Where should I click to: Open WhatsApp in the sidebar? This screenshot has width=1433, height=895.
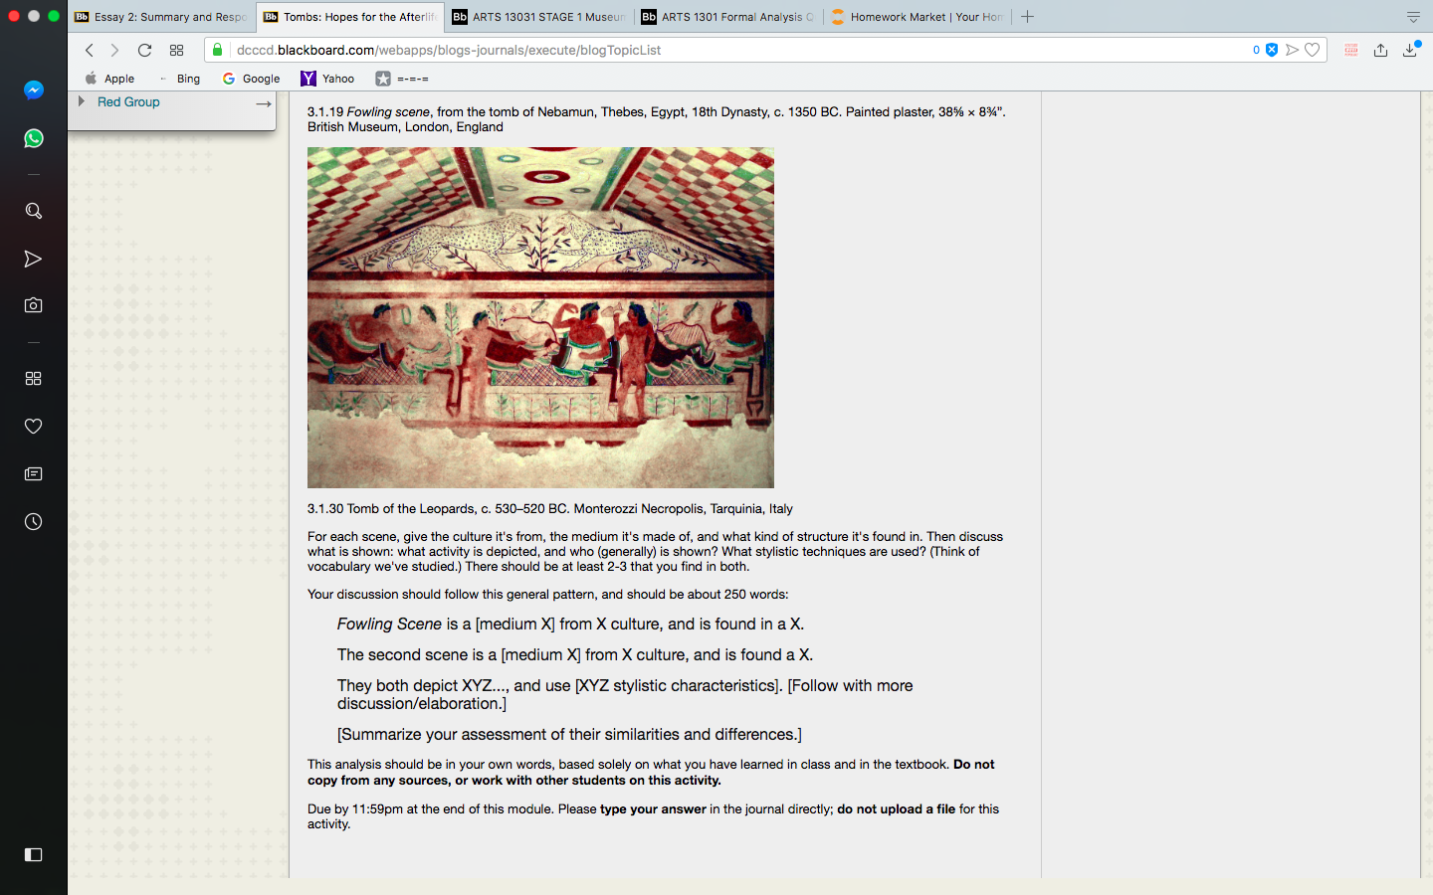[x=33, y=138]
